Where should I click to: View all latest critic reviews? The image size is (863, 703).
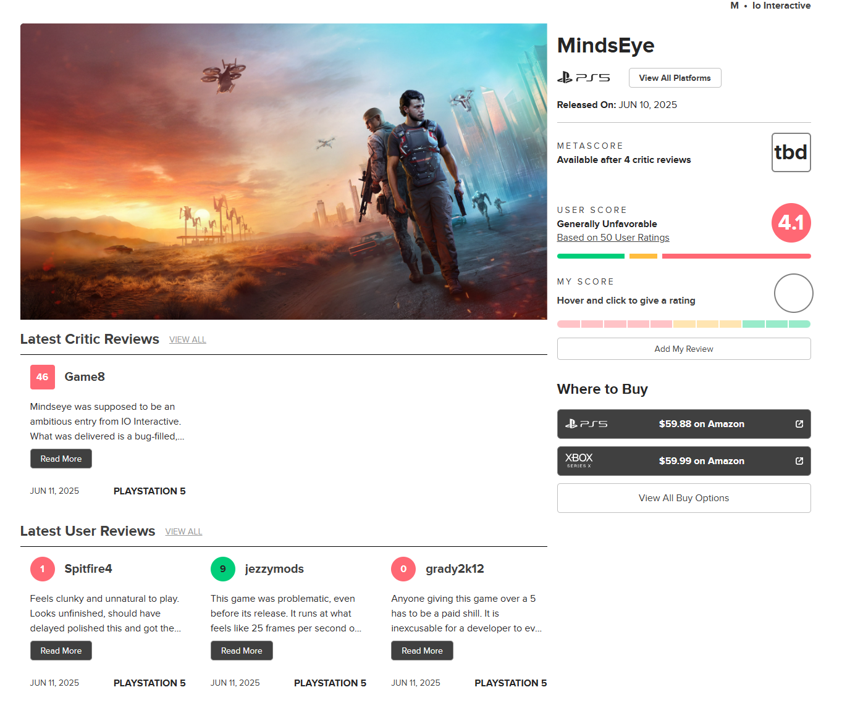point(188,340)
